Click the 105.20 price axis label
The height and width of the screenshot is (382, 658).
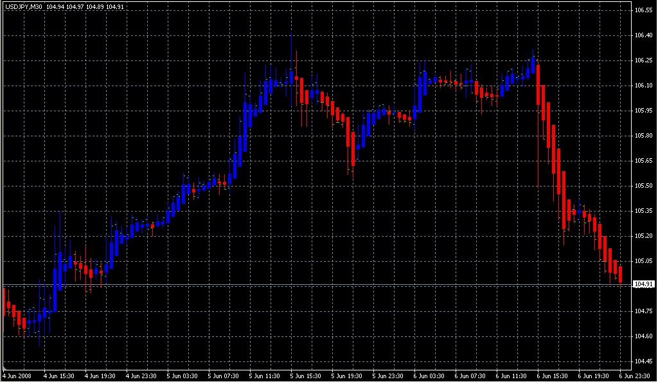click(644, 236)
